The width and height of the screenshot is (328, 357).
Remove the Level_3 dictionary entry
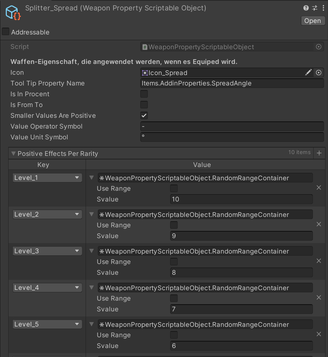[319, 261]
